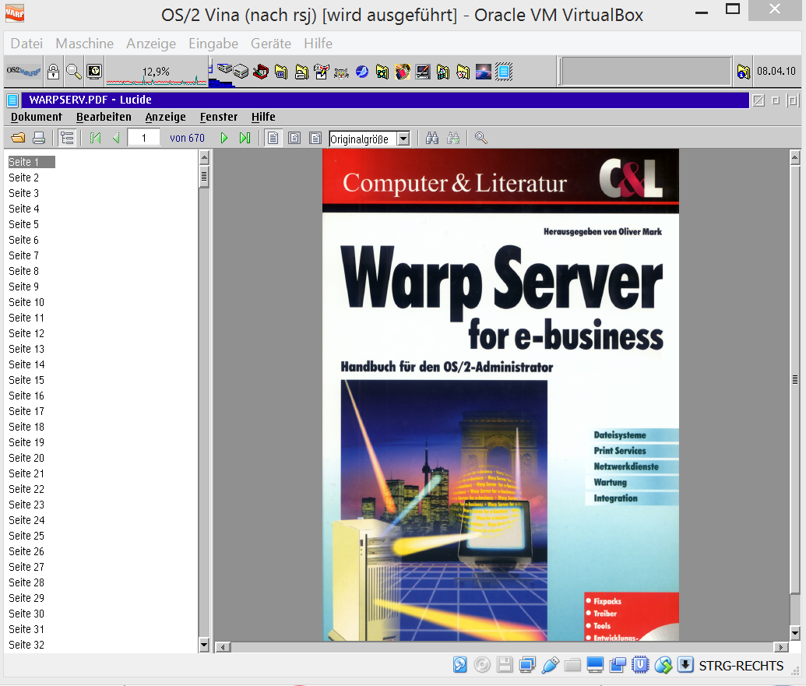
Task: Click document vertical scrollbar down arrow
Action: pos(794,633)
